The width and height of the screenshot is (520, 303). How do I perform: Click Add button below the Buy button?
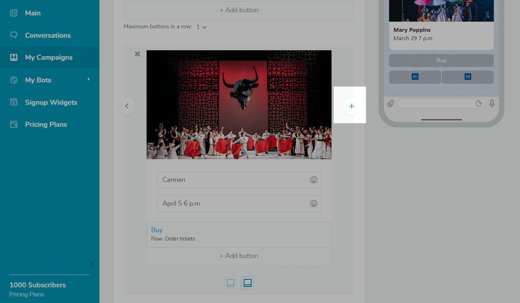[x=239, y=256]
